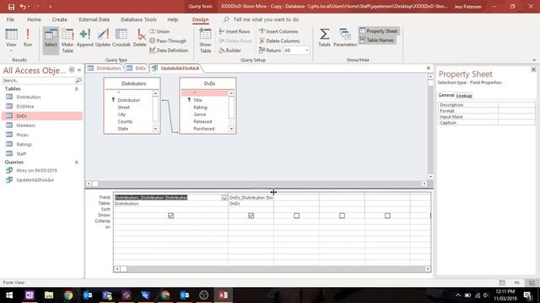This screenshot has width=540, height=303.
Task: Run the query with the Run icon
Action: point(28,38)
